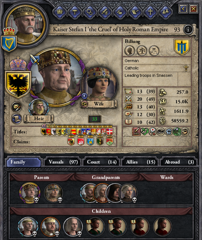
Task: Click the Wife label button
Action: (x=99, y=104)
